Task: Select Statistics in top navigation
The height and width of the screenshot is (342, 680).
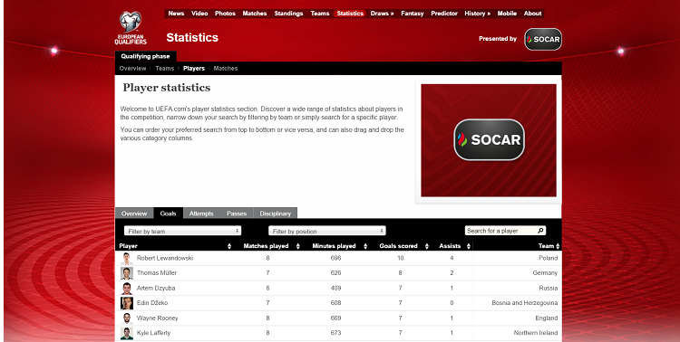Action: [x=350, y=14]
